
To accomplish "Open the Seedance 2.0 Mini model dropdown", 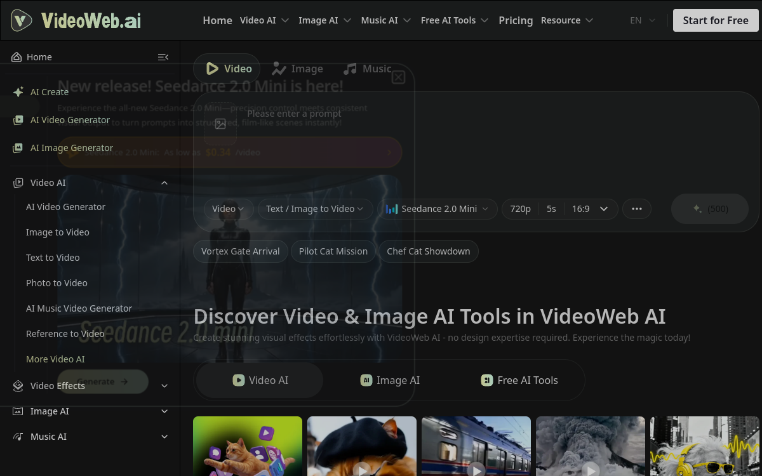I will point(438,209).
